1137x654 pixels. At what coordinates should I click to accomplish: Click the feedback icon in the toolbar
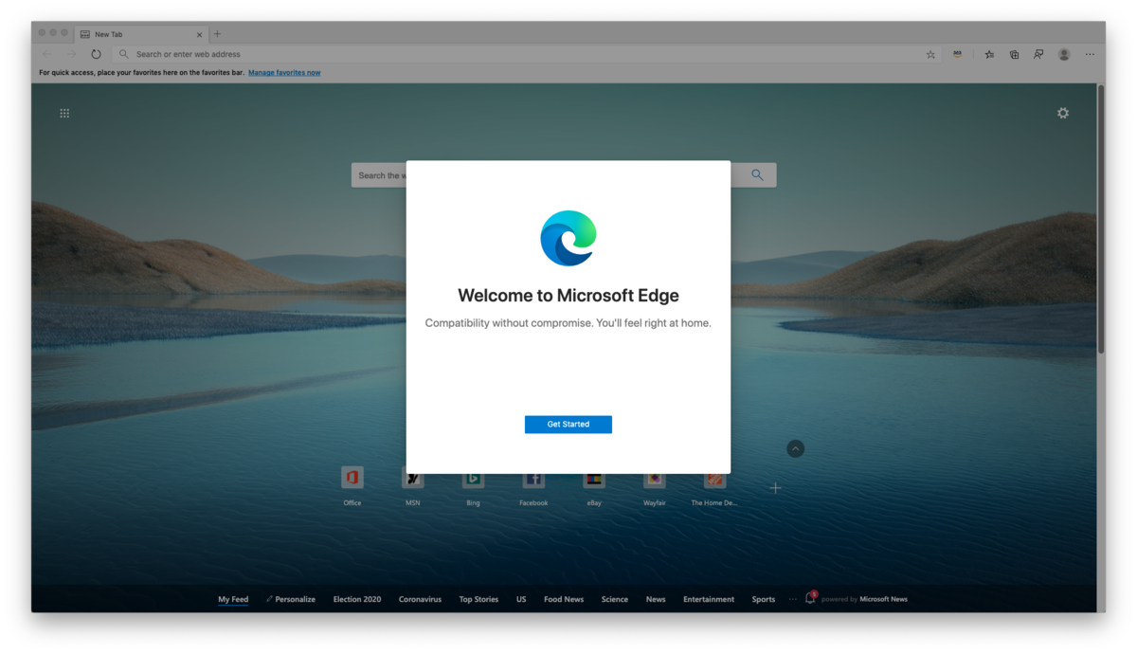[1038, 54]
